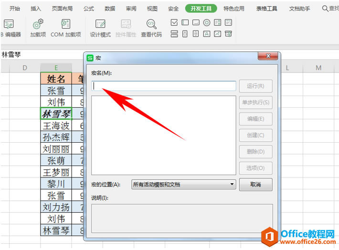Select the 开发工具 tab
This screenshot has width=339, height=250.
(x=201, y=9)
